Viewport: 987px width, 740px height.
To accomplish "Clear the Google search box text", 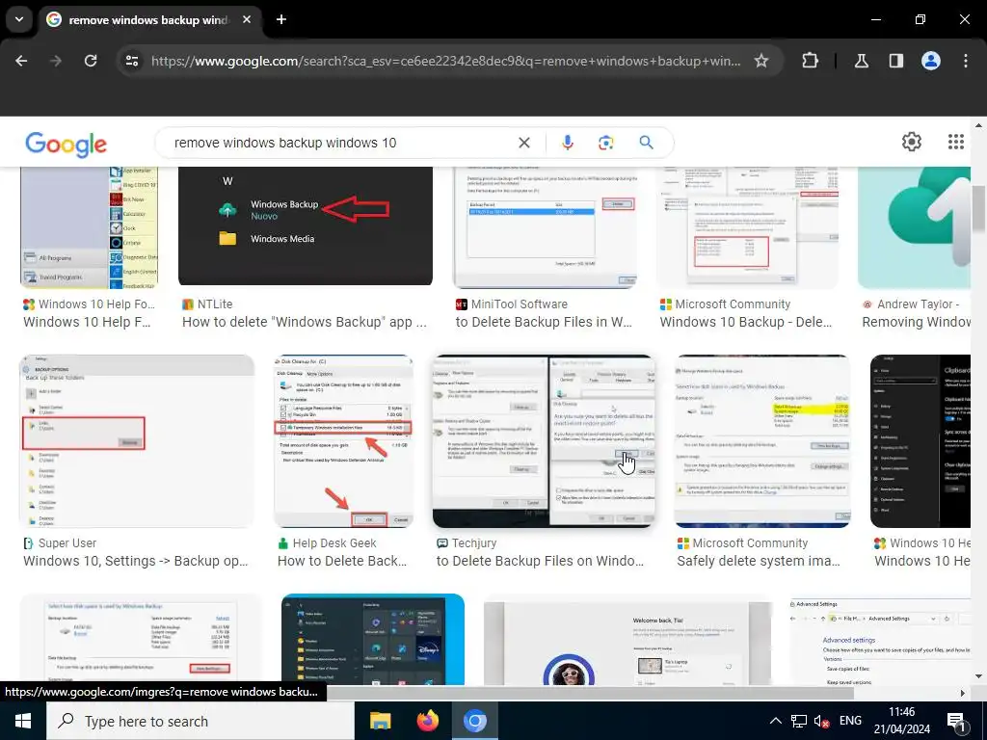I will [x=523, y=143].
